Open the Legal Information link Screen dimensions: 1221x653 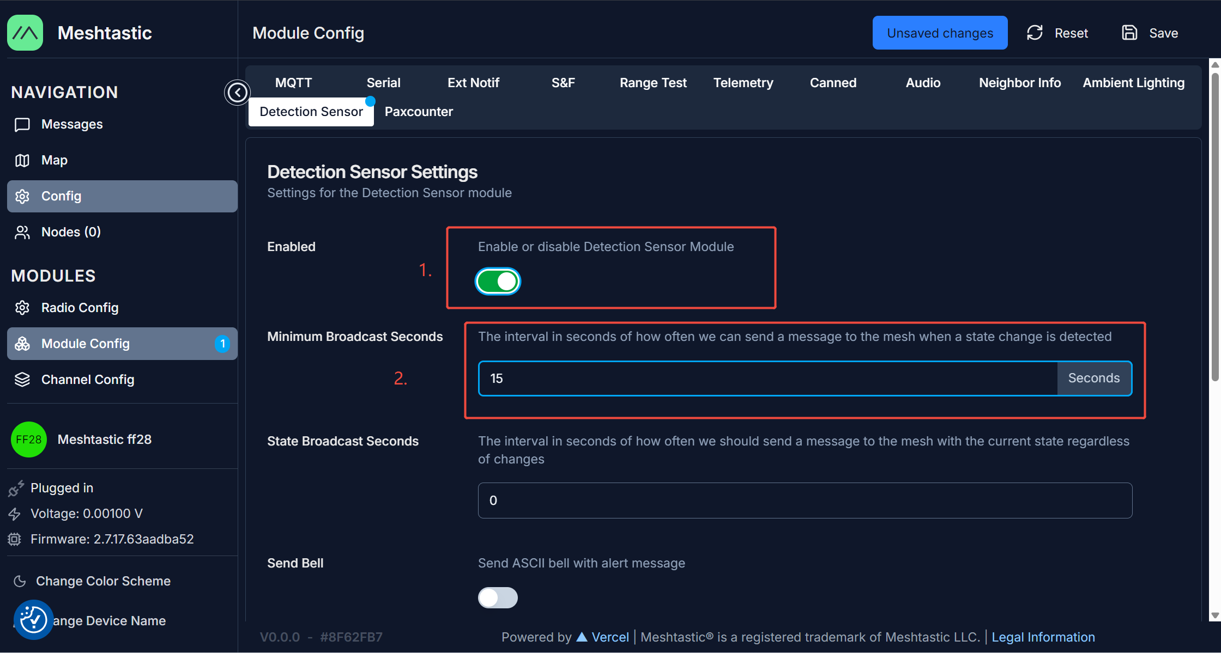(1043, 637)
